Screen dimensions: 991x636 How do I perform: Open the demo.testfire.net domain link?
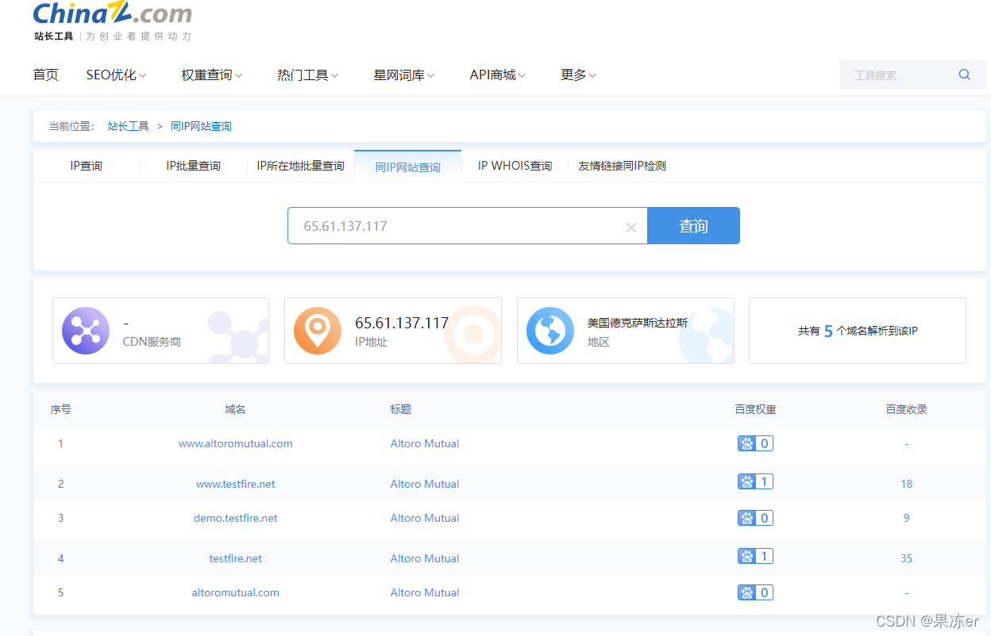pos(236,518)
